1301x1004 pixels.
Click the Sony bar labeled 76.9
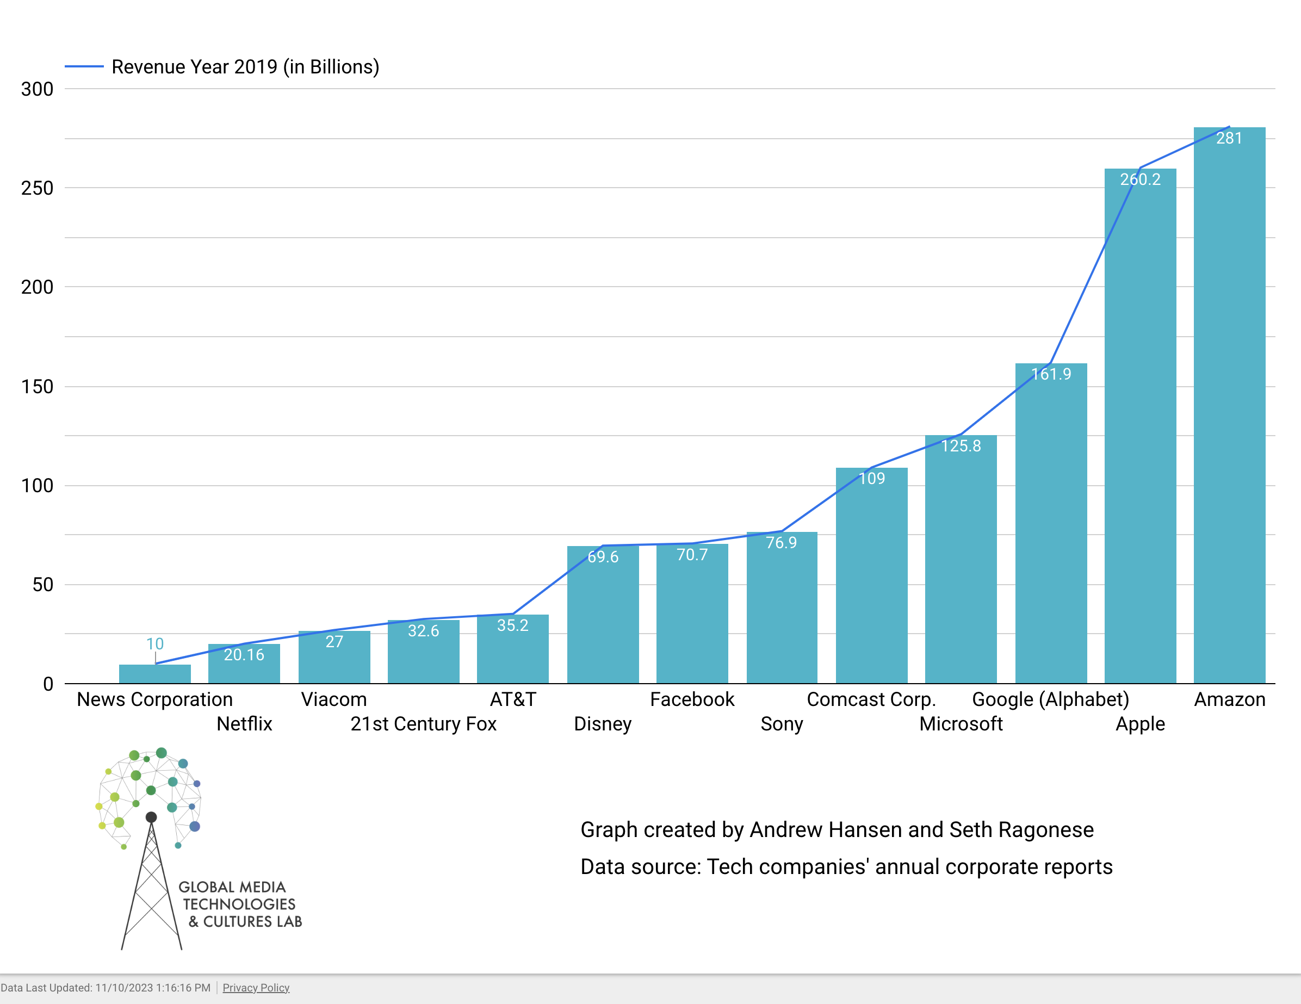tap(782, 608)
